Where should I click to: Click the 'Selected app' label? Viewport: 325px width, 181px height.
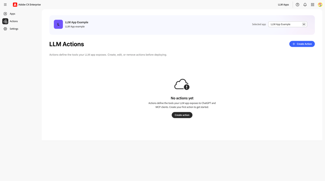click(x=259, y=24)
